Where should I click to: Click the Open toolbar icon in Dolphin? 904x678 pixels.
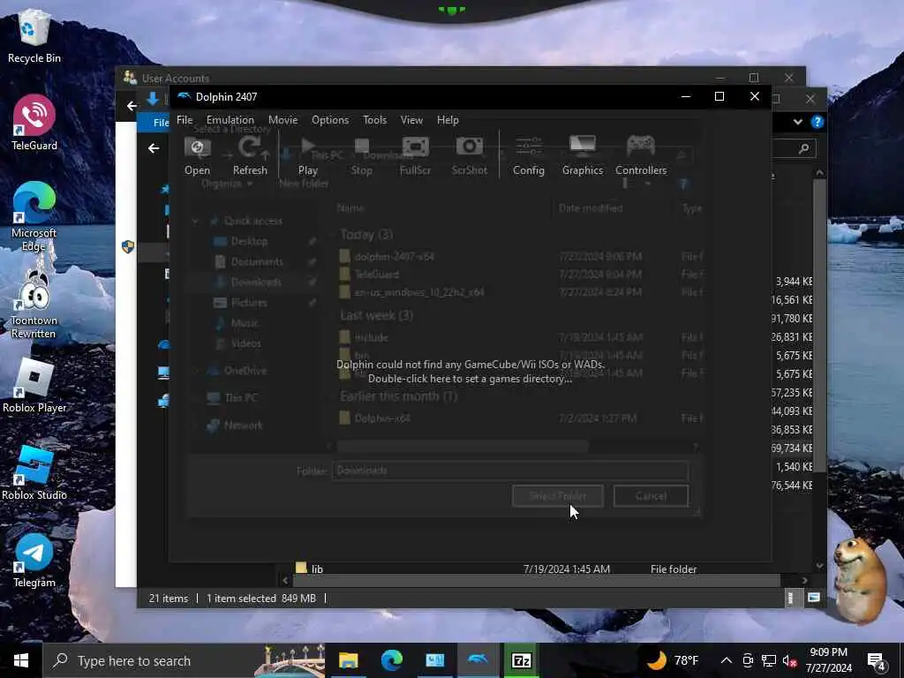197,155
